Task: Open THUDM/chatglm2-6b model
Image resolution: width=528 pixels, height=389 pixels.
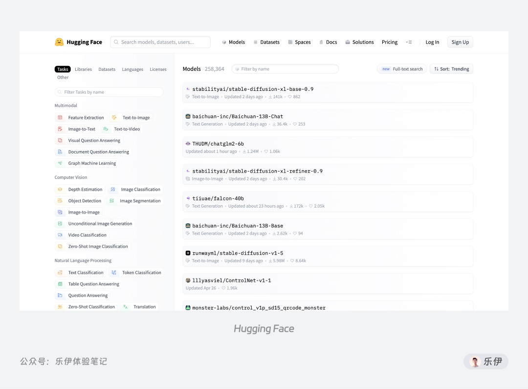Action: [x=328, y=147]
